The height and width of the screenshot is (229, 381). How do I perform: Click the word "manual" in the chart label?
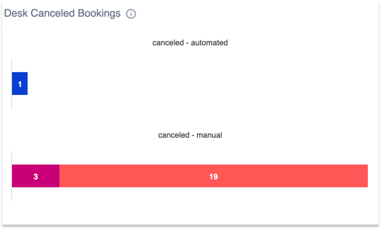pos(209,135)
